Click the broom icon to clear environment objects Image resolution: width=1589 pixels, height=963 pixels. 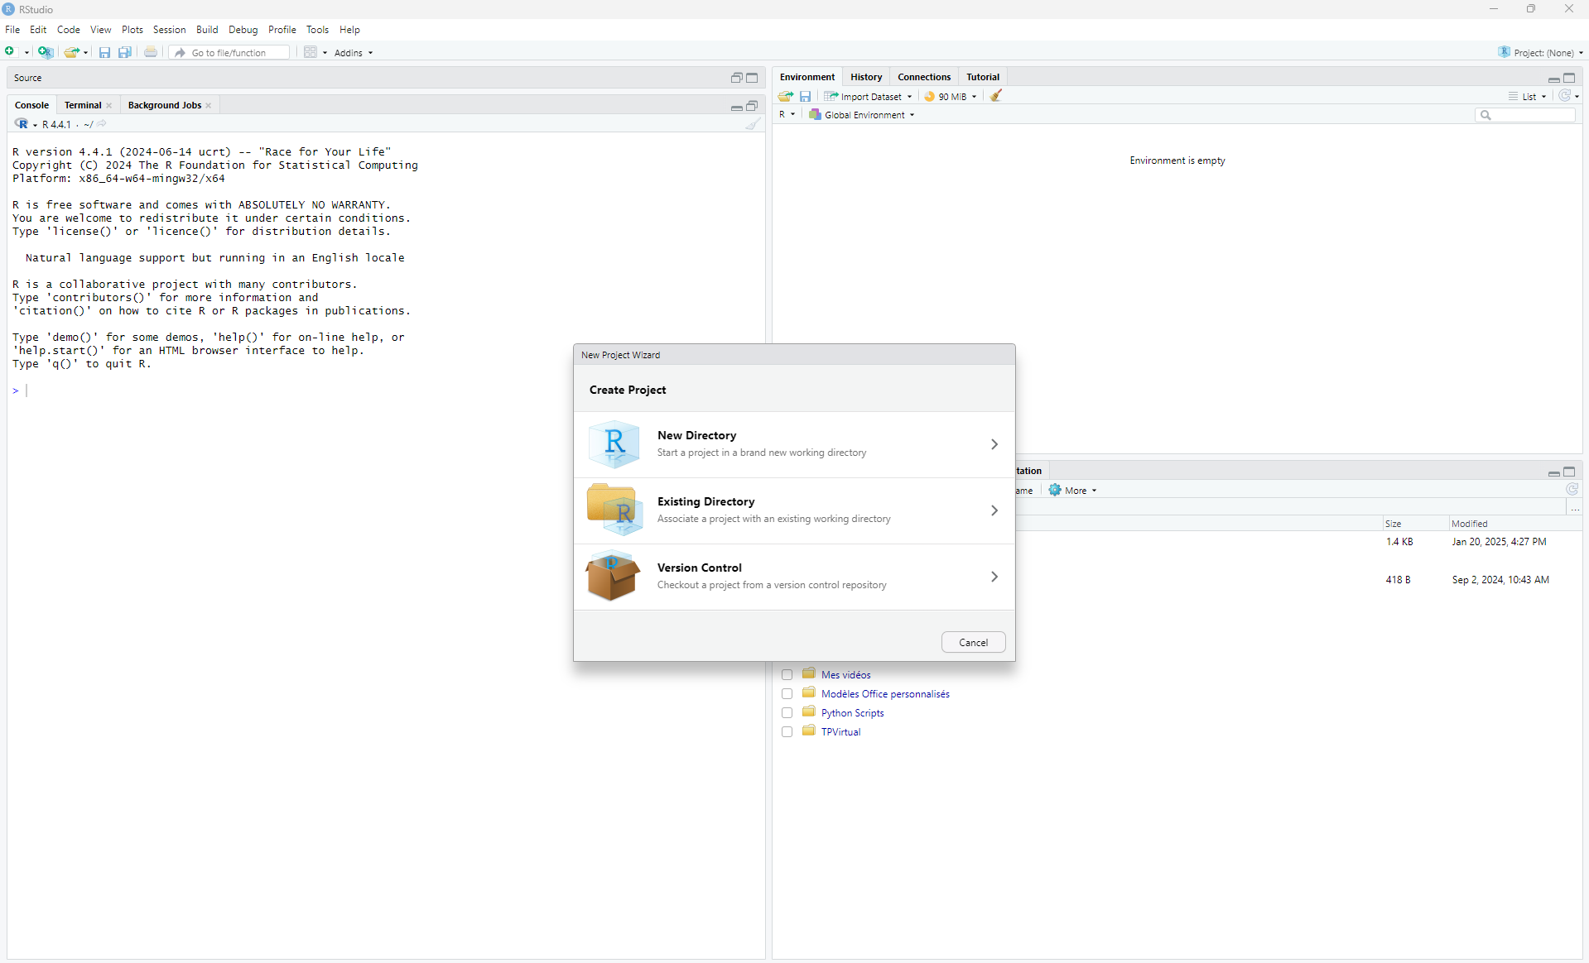[996, 96]
